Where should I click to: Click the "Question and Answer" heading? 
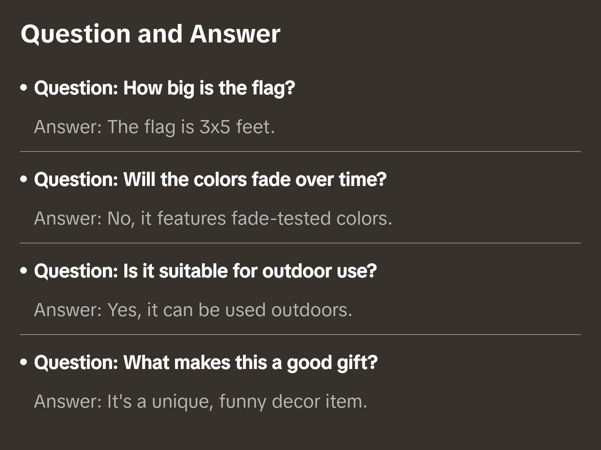(x=150, y=34)
